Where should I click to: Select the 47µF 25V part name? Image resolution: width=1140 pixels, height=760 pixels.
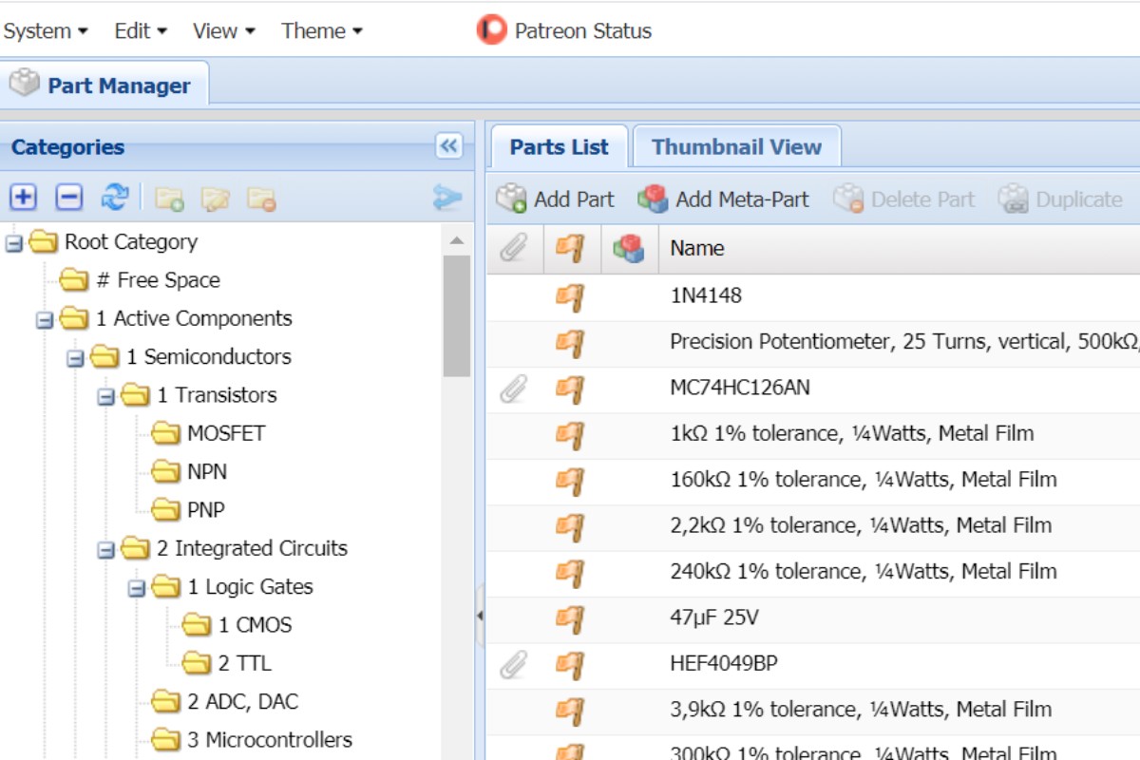(x=714, y=617)
